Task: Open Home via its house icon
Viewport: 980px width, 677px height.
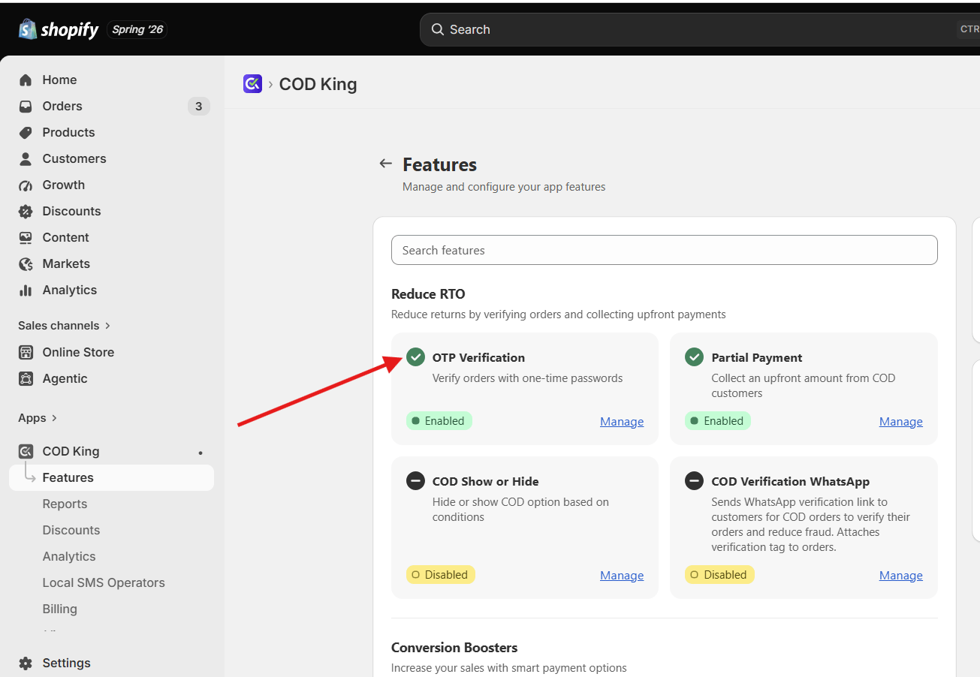Action: tap(26, 80)
